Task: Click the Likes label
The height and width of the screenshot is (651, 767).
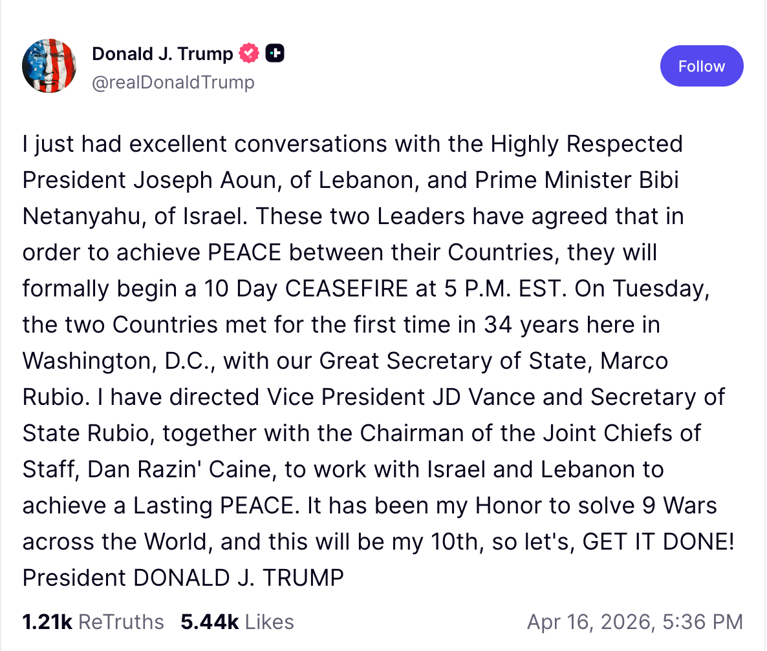Action: [x=270, y=621]
